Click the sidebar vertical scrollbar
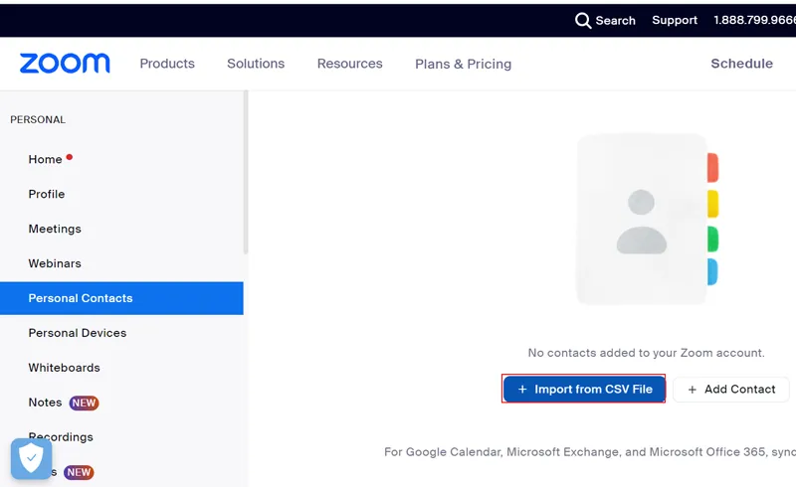 246,173
